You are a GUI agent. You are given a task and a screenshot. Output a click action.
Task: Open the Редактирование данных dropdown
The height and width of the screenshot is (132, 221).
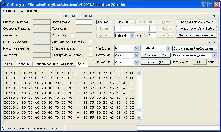(x=214, y=55)
